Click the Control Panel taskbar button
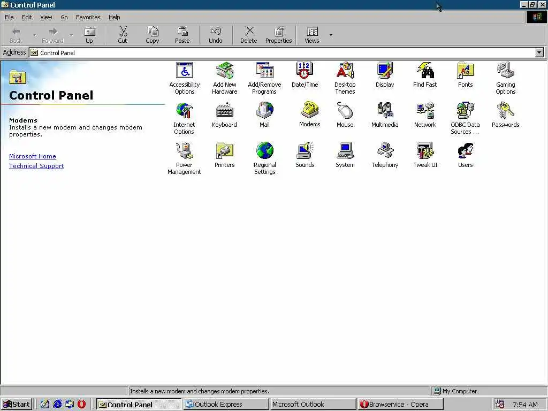 click(139, 405)
